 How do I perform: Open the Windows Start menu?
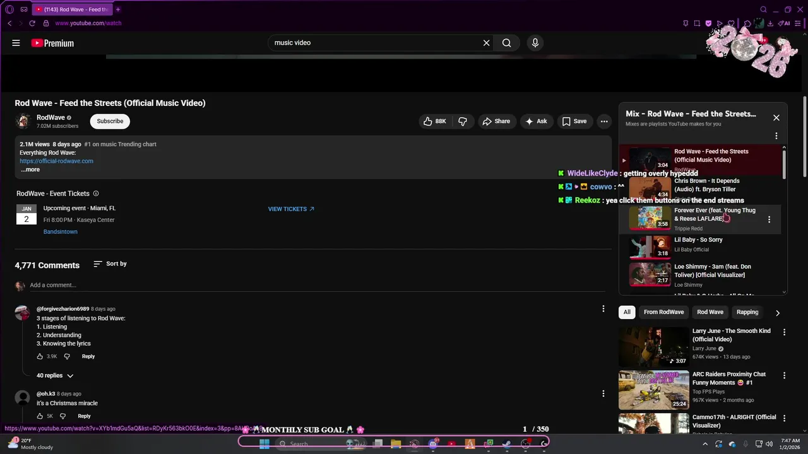coord(264,444)
